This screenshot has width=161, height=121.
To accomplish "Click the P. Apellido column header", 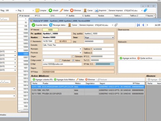I will click(70, 16).
